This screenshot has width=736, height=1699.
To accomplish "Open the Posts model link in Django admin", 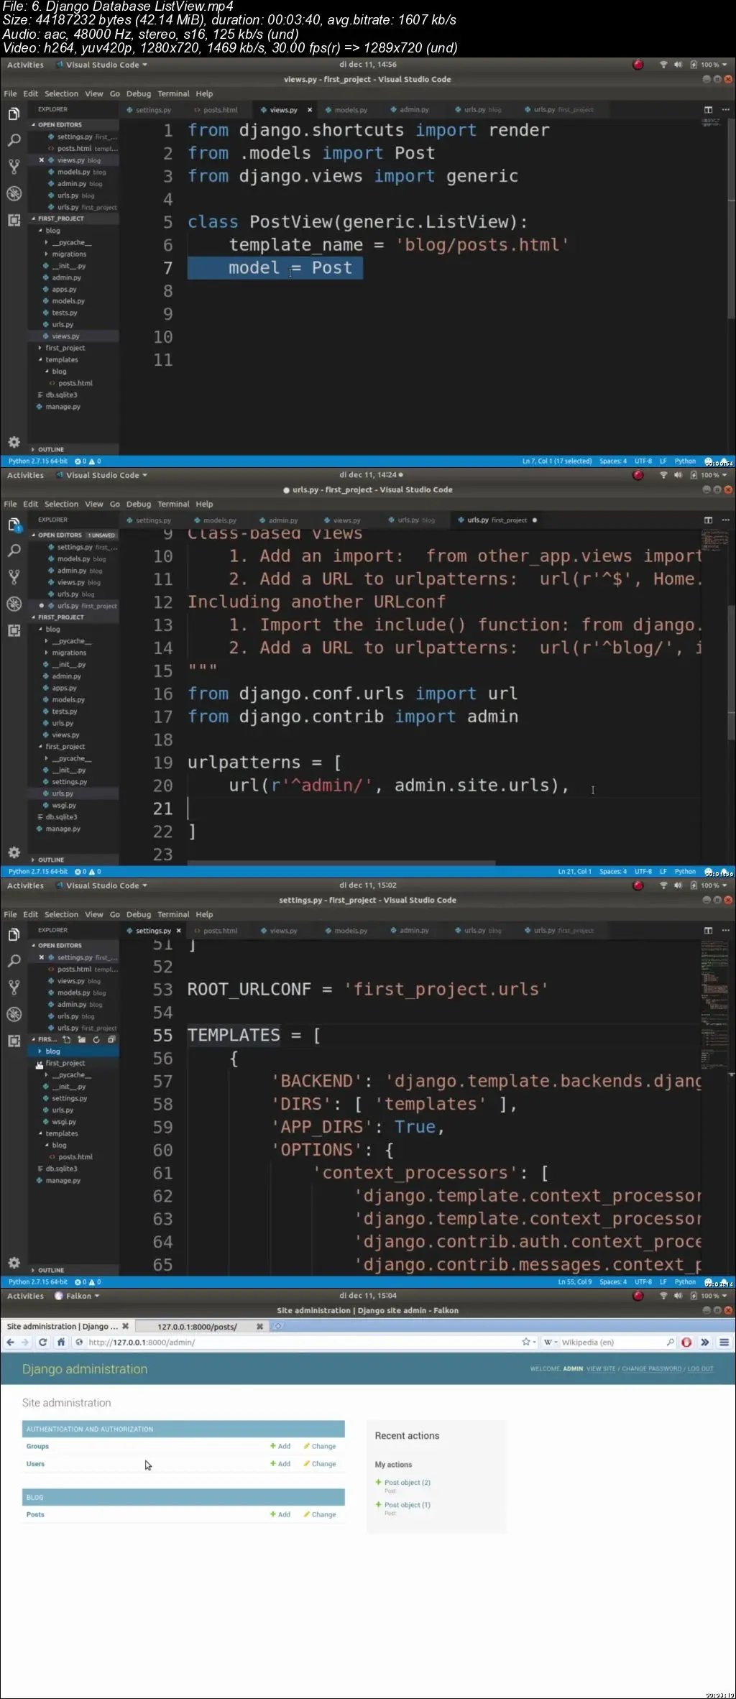I will click(x=35, y=1514).
